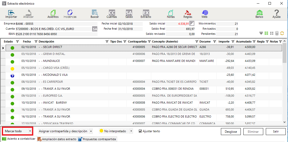The image size is (288, 142).
Task: Click the orange refresh icon
Action: click(x=282, y=34)
